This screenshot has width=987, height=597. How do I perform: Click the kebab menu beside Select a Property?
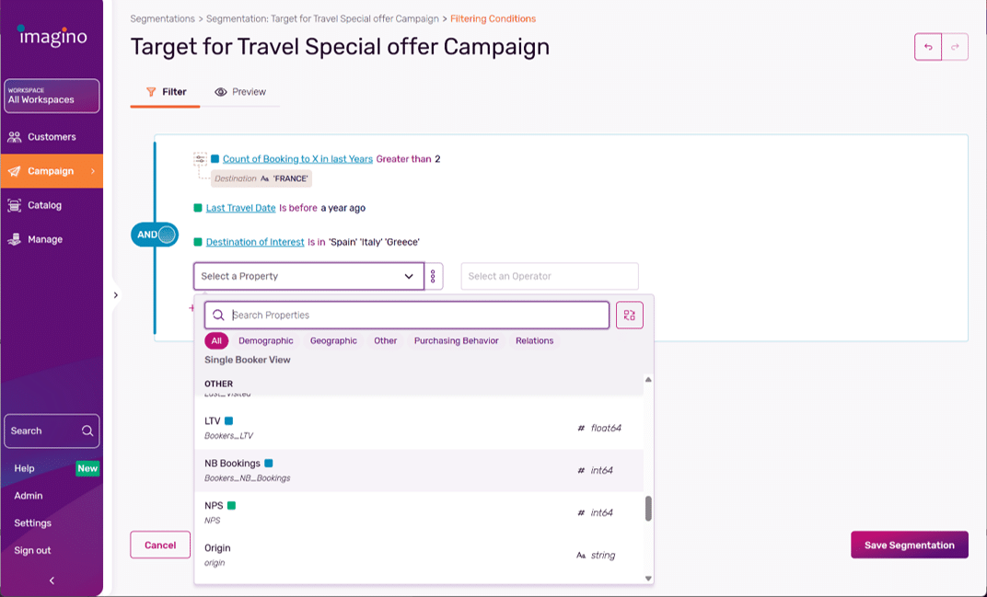[433, 276]
